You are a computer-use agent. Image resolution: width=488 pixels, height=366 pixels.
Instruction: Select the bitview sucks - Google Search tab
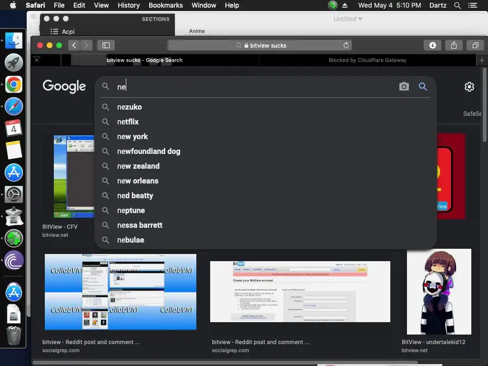click(x=144, y=60)
